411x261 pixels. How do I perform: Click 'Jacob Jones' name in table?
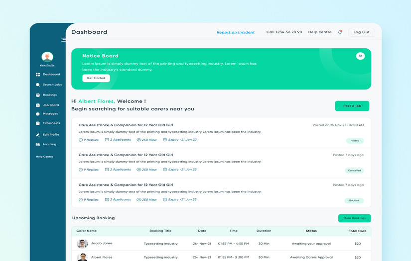point(102,243)
